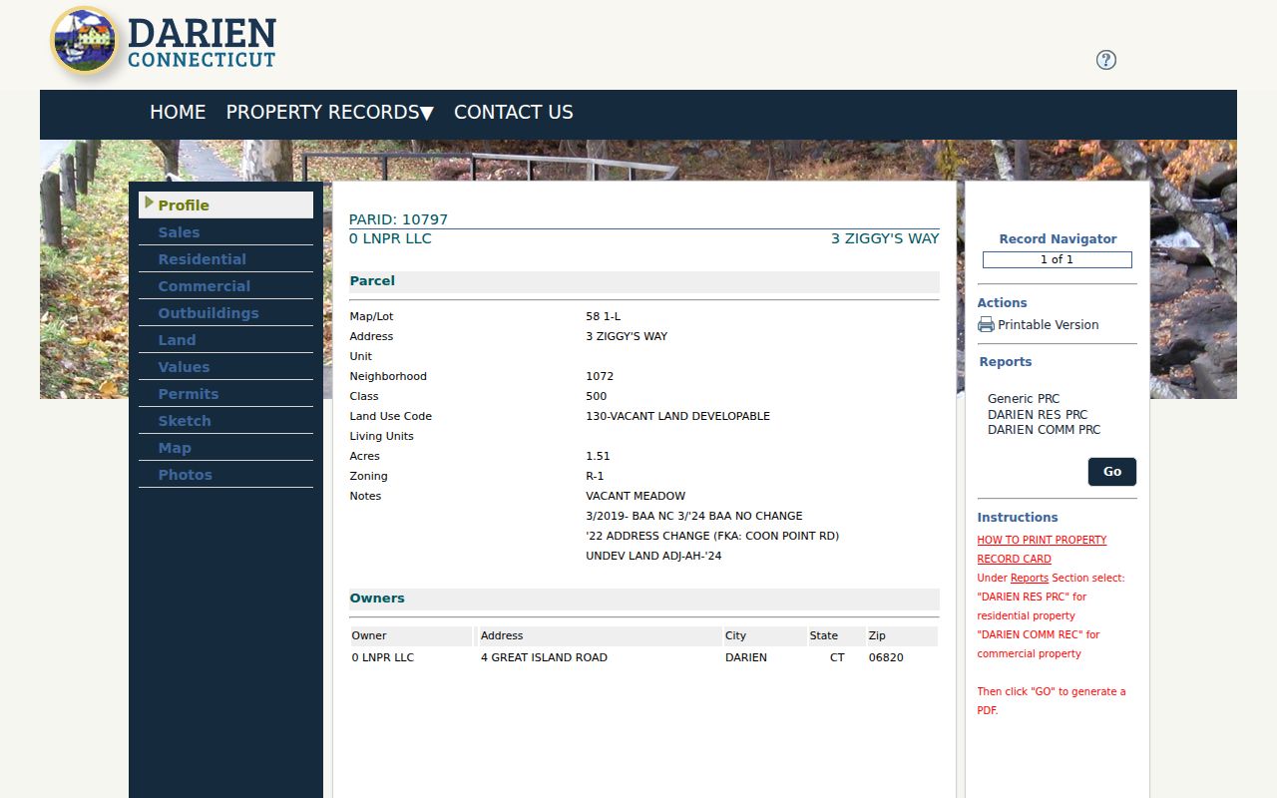Open the Sketch tab

click(x=225, y=421)
